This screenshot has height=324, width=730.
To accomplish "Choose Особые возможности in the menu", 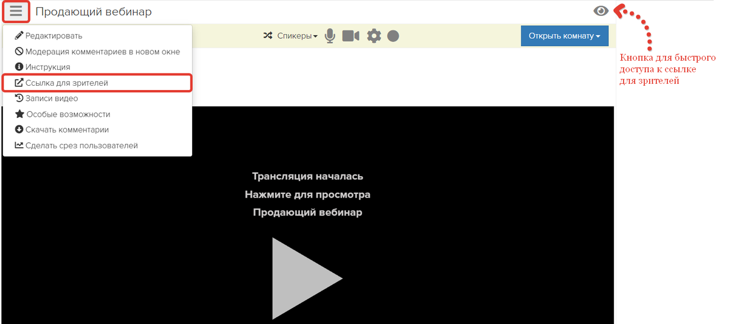I will [68, 114].
